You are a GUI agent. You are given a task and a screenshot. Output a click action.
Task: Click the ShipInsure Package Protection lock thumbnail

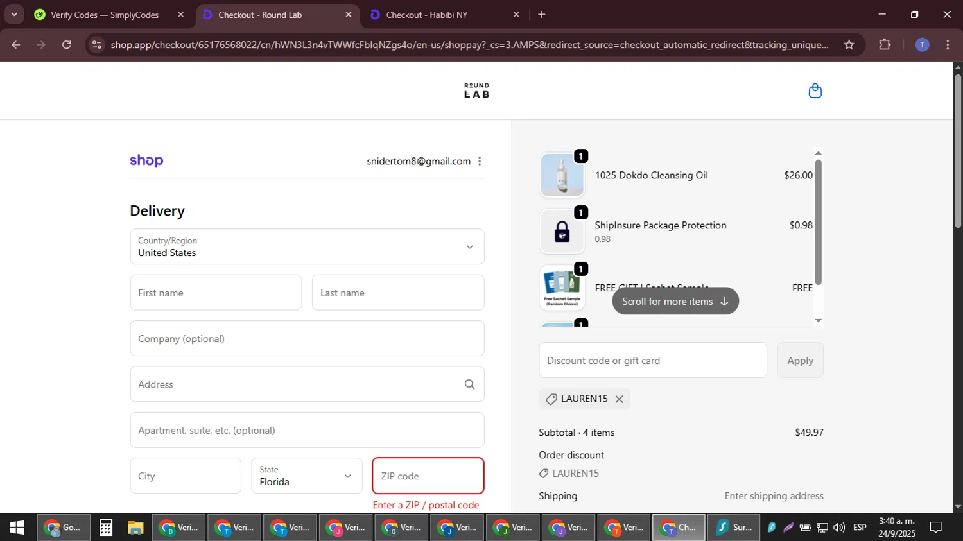click(x=562, y=232)
